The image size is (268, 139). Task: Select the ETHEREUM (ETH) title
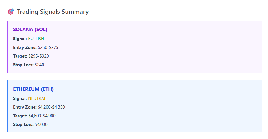[x=34, y=89]
